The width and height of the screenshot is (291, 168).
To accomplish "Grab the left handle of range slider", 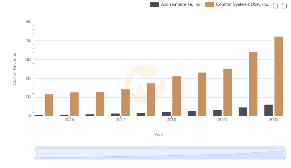I will (35, 154).
